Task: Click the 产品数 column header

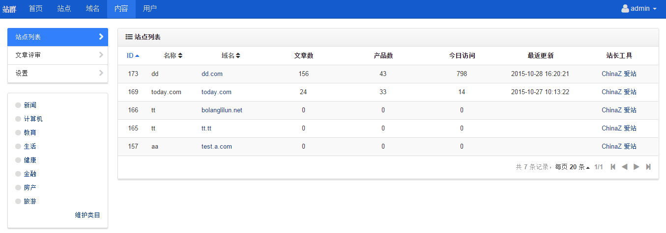Action: tap(383, 55)
